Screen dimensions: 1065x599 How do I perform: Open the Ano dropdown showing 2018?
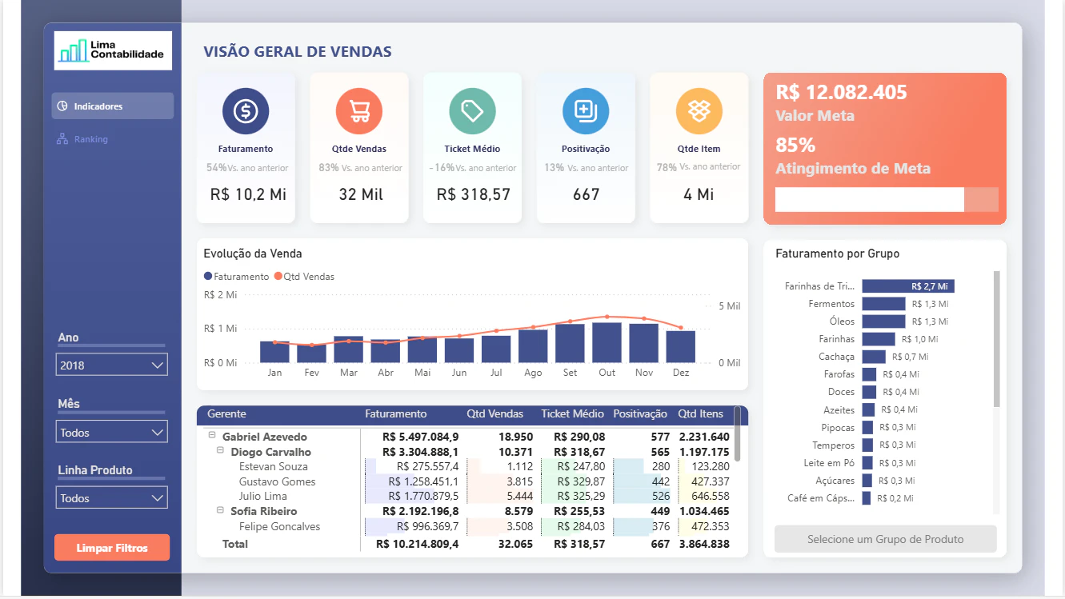pyautogui.click(x=112, y=365)
